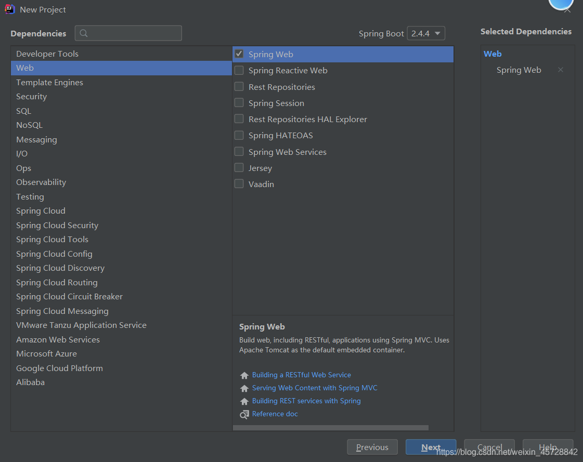Choose Amazon Web Services category
Image resolution: width=583 pixels, height=462 pixels.
pyautogui.click(x=121, y=340)
